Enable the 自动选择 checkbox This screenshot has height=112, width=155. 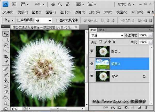click(19, 20)
